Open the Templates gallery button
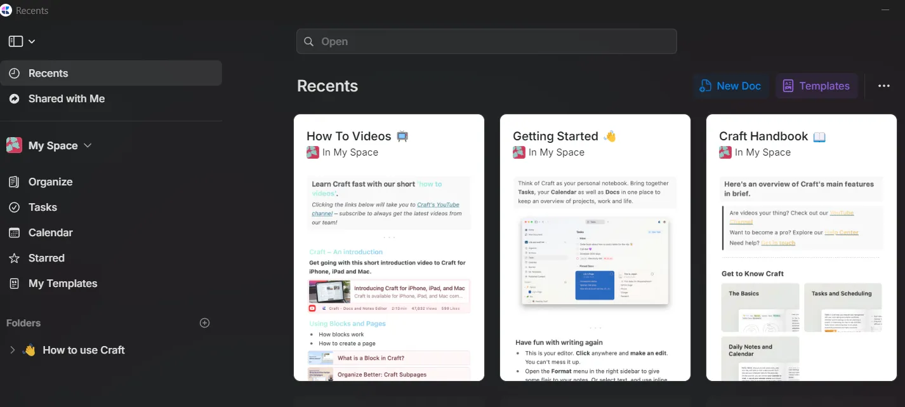 click(x=816, y=86)
